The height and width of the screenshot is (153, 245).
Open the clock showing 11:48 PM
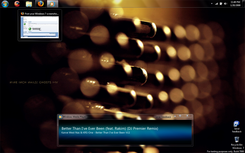tap(235, 3)
